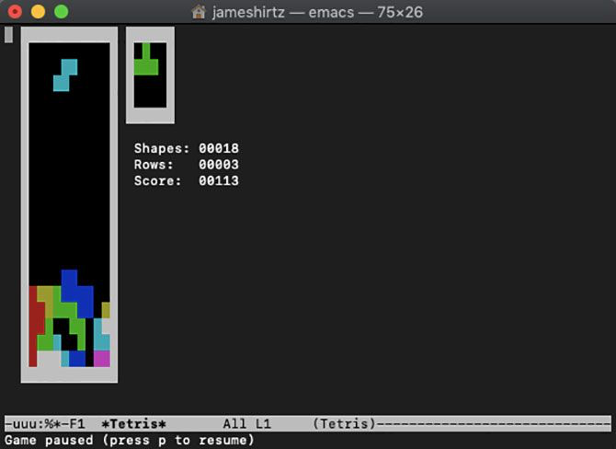This screenshot has width=616, height=449.
Task: Click the empty black area of the next-piece box
Action: (x=151, y=92)
